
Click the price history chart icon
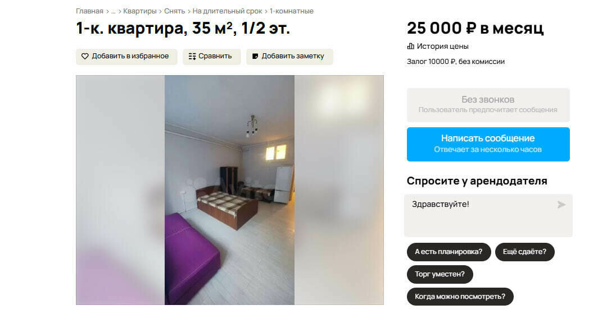click(410, 47)
